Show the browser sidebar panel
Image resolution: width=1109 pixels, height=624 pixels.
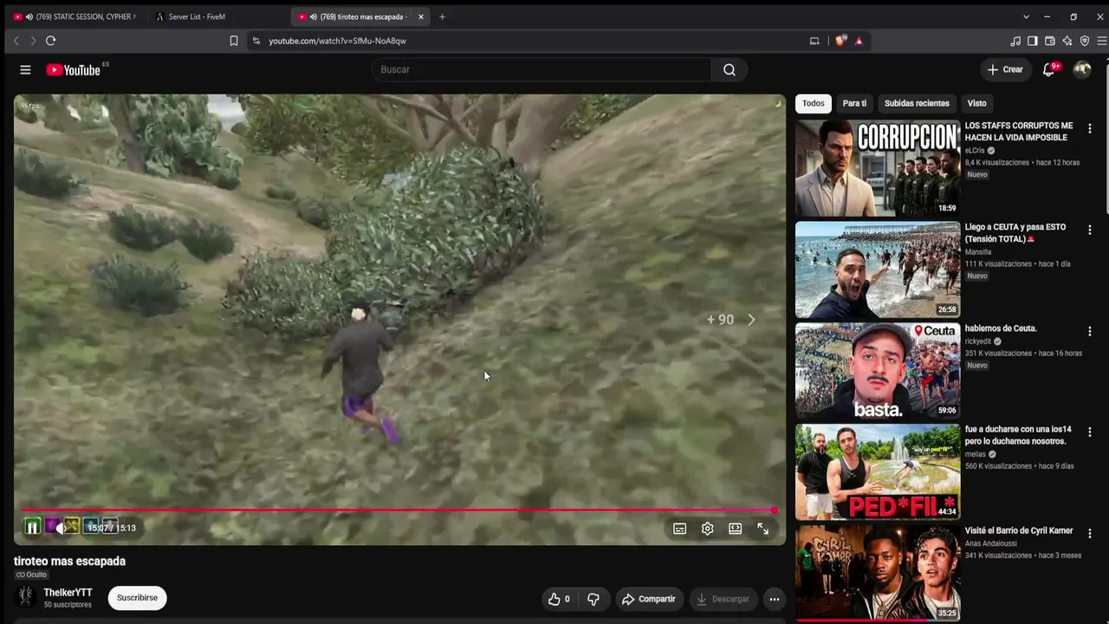point(1033,41)
